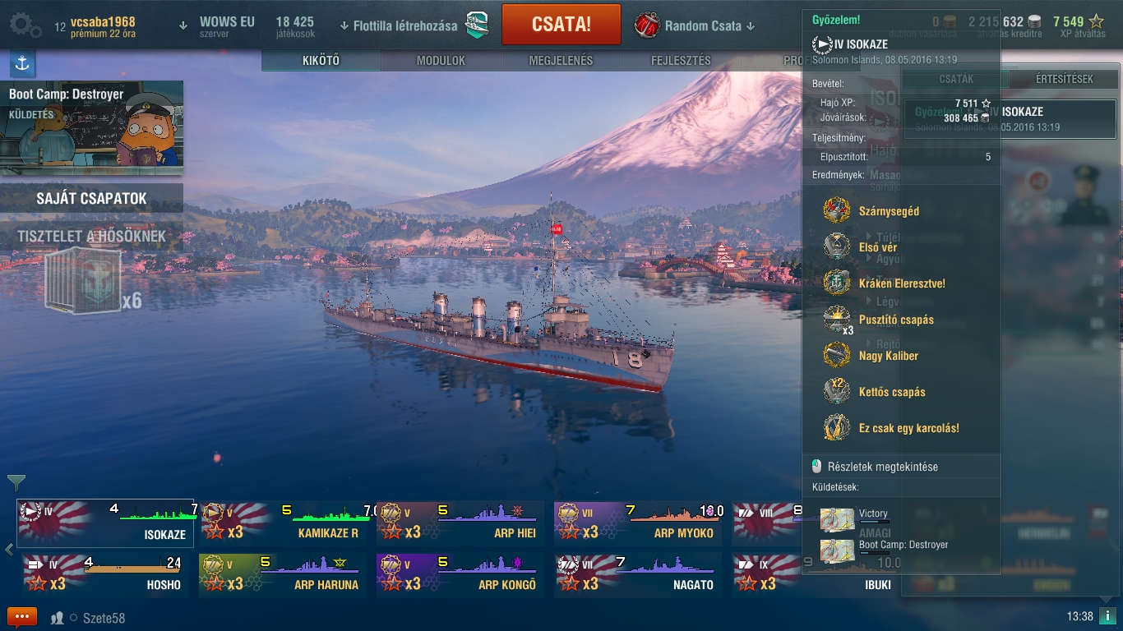Open the FEJLESZTÉS tab
The width and height of the screenshot is (1123, 631).
(x=681, y=61)
